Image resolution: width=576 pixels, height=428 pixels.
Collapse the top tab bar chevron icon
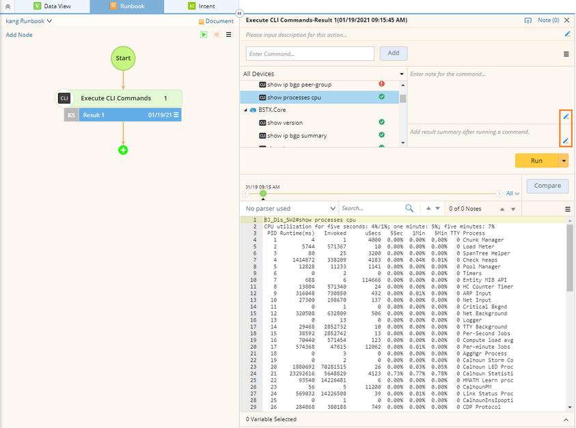coord(8,6)
